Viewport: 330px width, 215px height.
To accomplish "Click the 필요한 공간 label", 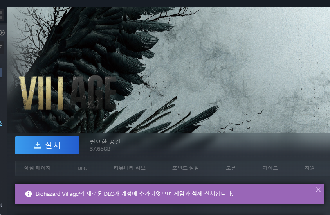I will point(105,142).
